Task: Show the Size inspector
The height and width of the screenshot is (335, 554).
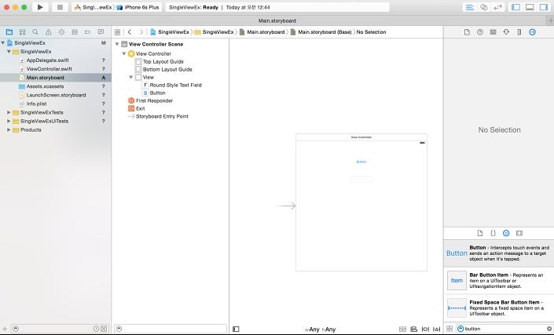Action: pos(519,32)
